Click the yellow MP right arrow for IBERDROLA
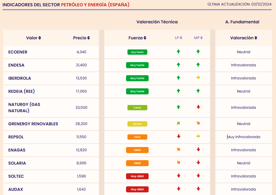276x195 pixels. point(198,78)
